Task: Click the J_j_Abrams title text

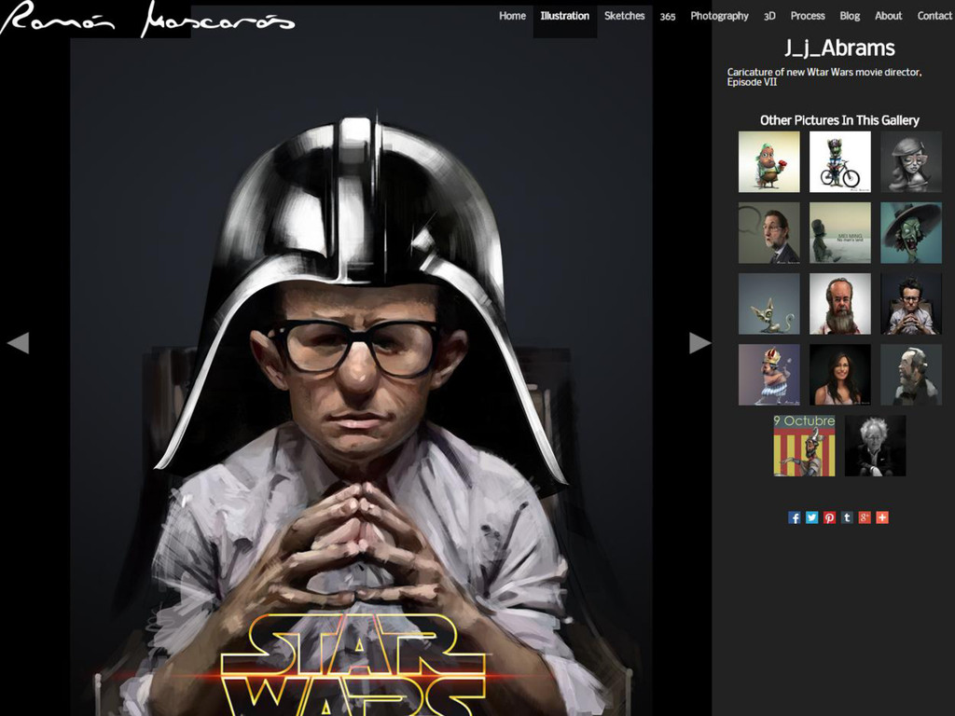Action: click(839, 48)
